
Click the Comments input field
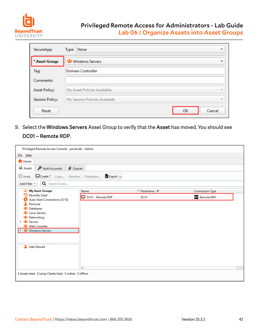tap(145, 80)
